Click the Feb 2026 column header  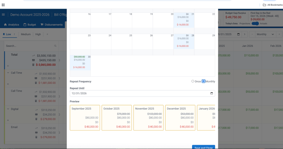[x=276, y=46]
